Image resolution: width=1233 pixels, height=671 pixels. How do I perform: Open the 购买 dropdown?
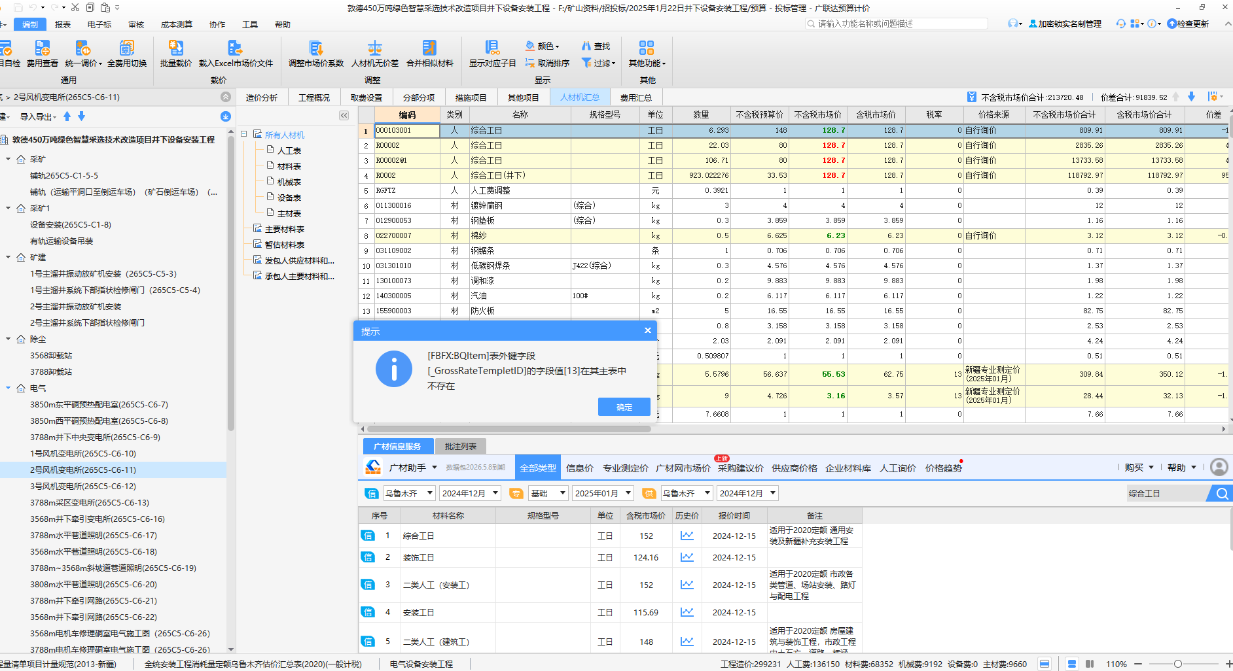1139,468
